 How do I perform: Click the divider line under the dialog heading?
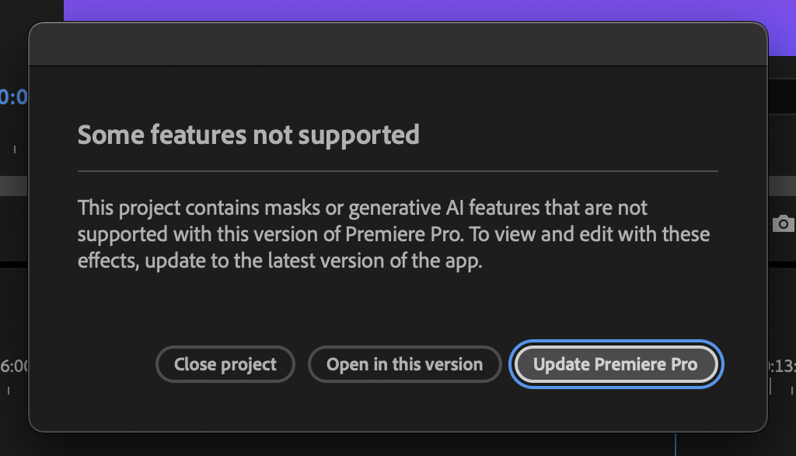(396, 169)
